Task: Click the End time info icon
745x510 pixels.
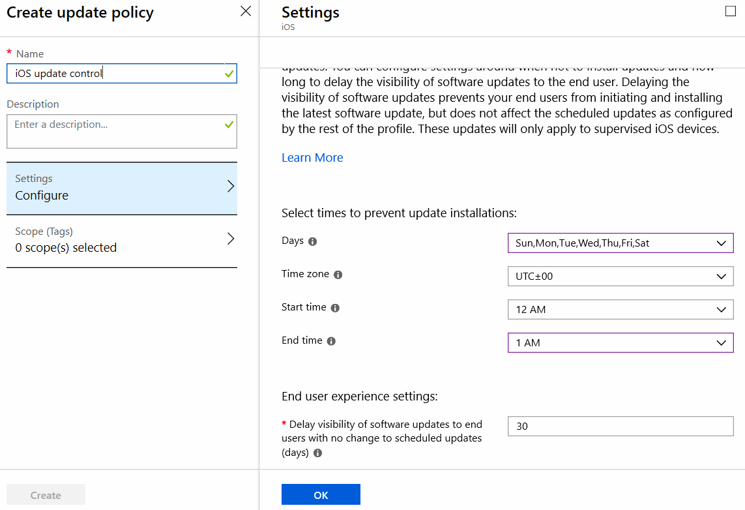Action: [331, 341]
